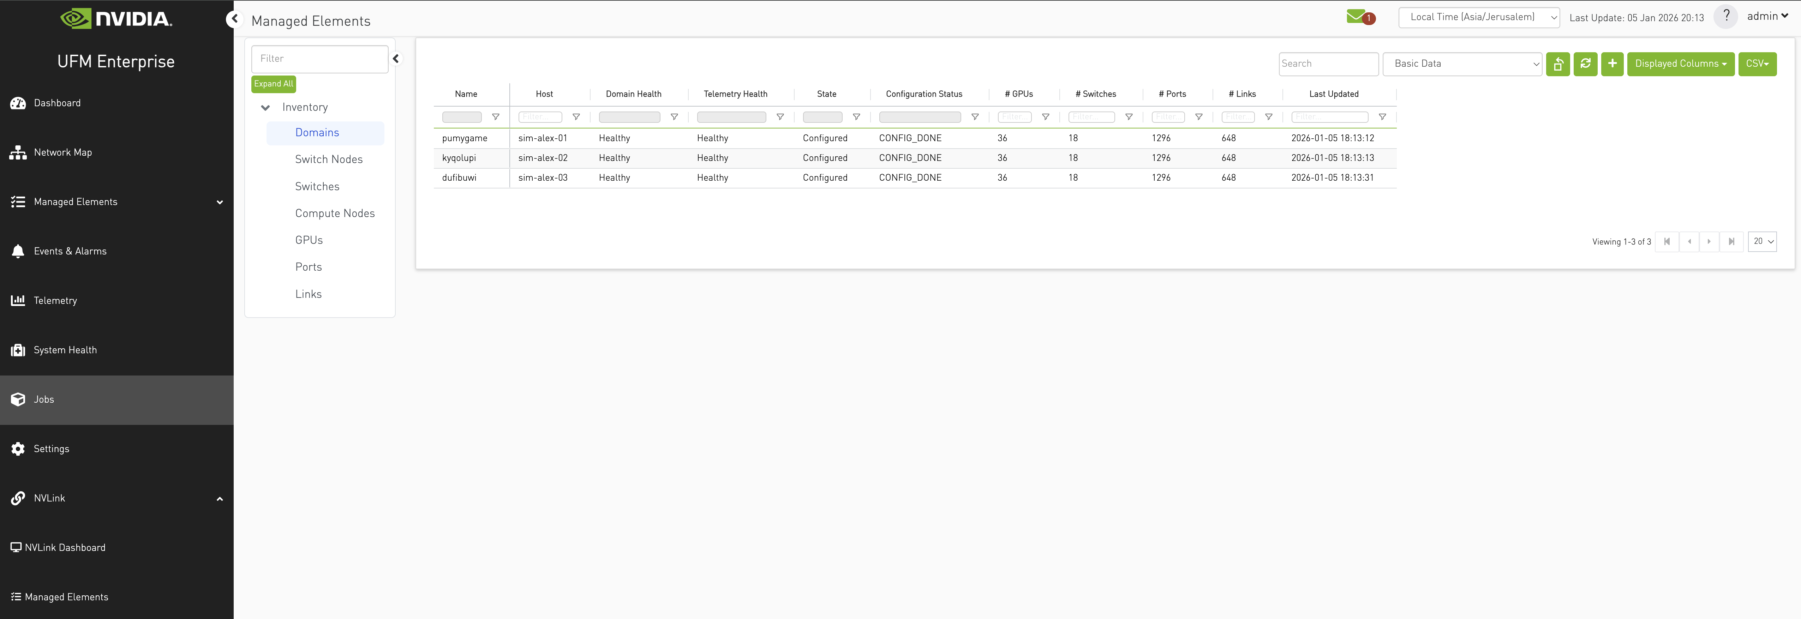
Task: Click the Settings gear icon
Action: click(18, 449)
